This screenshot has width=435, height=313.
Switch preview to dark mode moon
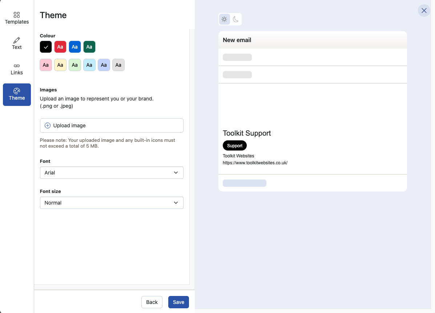tap(236, 19)
